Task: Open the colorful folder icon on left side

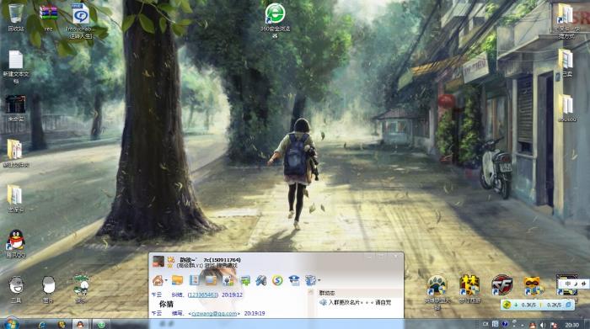Action: click(15, 149)
